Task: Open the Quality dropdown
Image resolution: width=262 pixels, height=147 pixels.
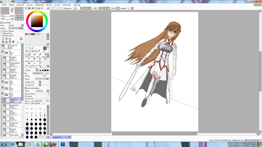Action: click(42, 91)
